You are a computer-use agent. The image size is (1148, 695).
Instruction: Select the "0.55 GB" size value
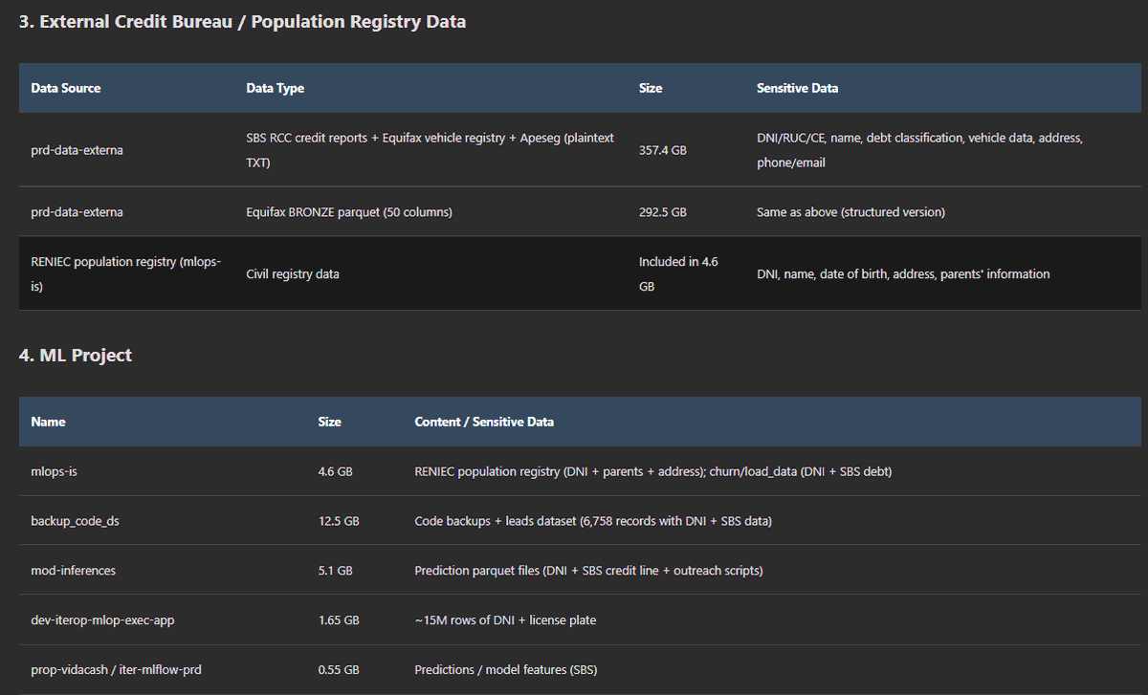(x=339, y=670)
